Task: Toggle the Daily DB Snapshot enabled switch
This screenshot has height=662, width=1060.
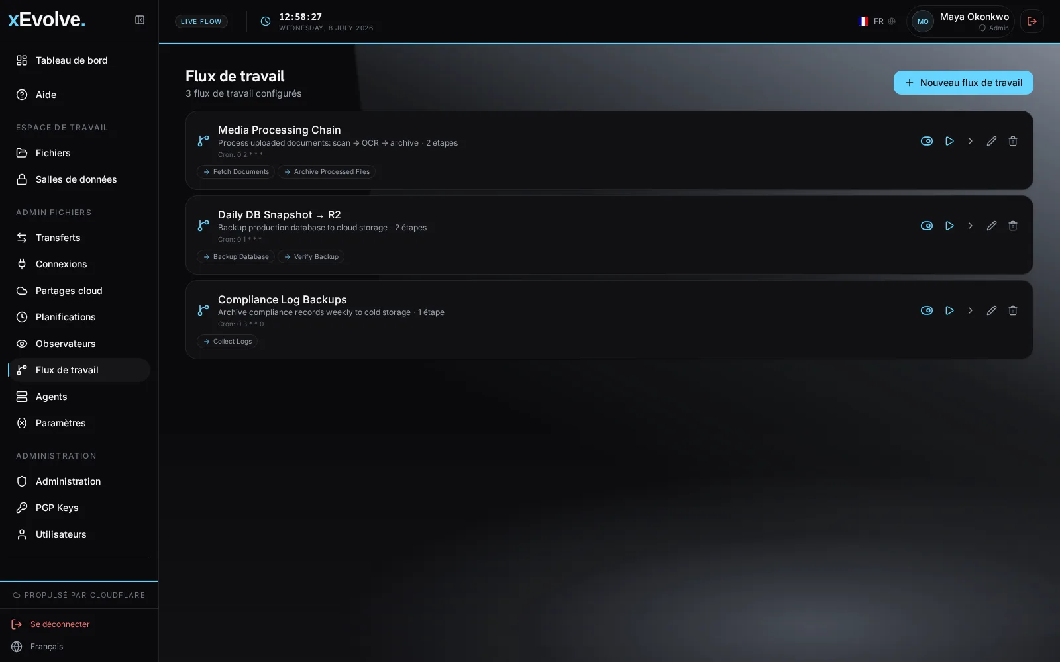Action: (x=927, y=226)
